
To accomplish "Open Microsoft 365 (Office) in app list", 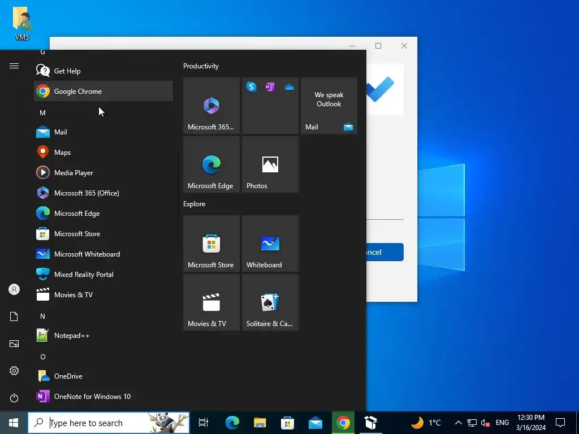I will [x=103, y=193].
